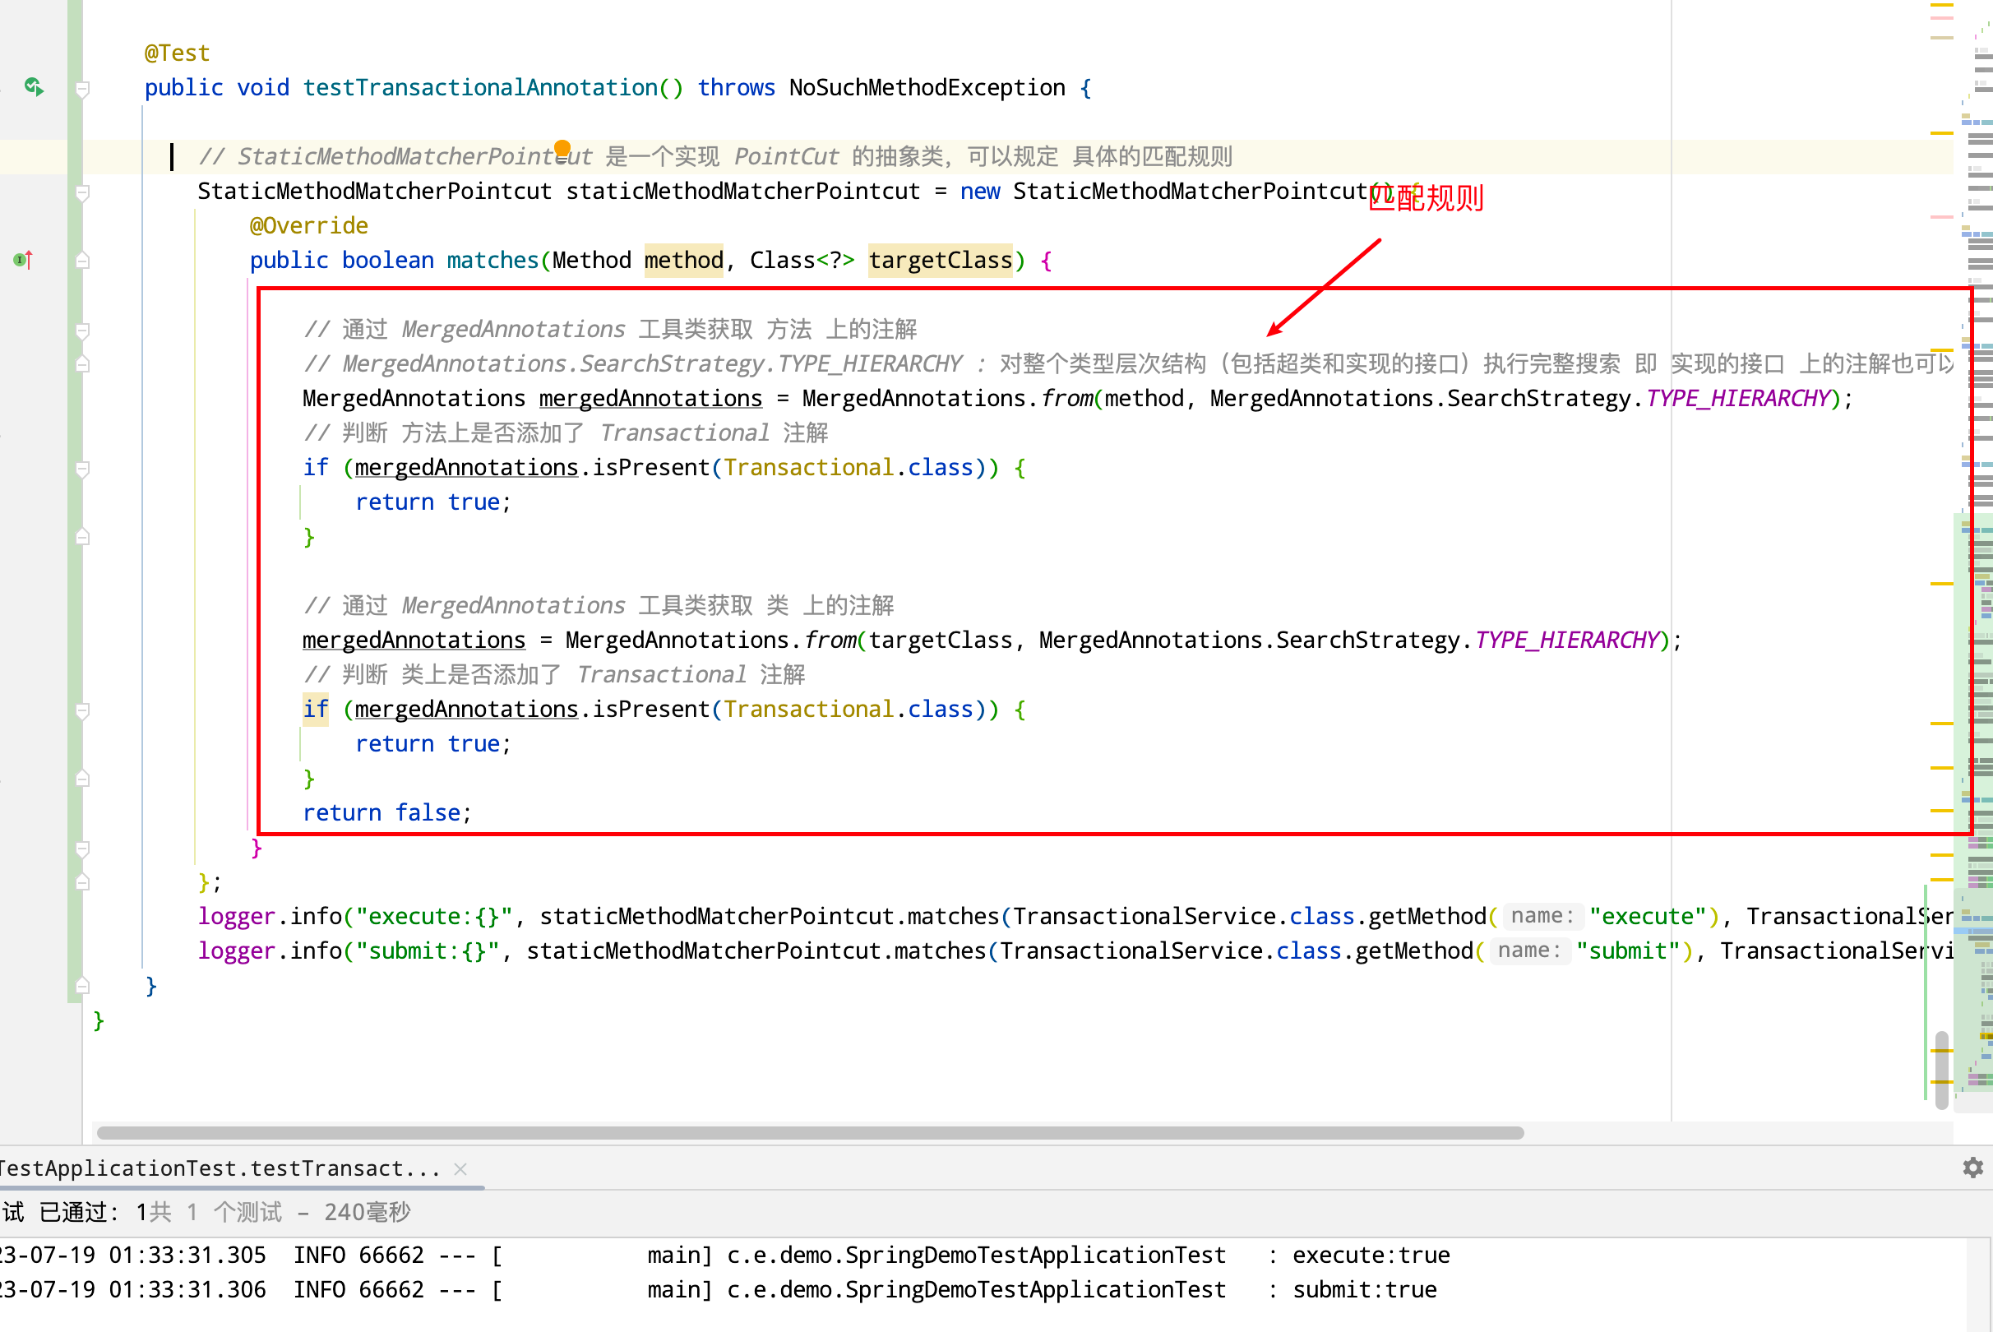Open run panel settings gear icon
Image resolution: width=1993 pixels, height=1332 pixels.
(1972, 1168)
